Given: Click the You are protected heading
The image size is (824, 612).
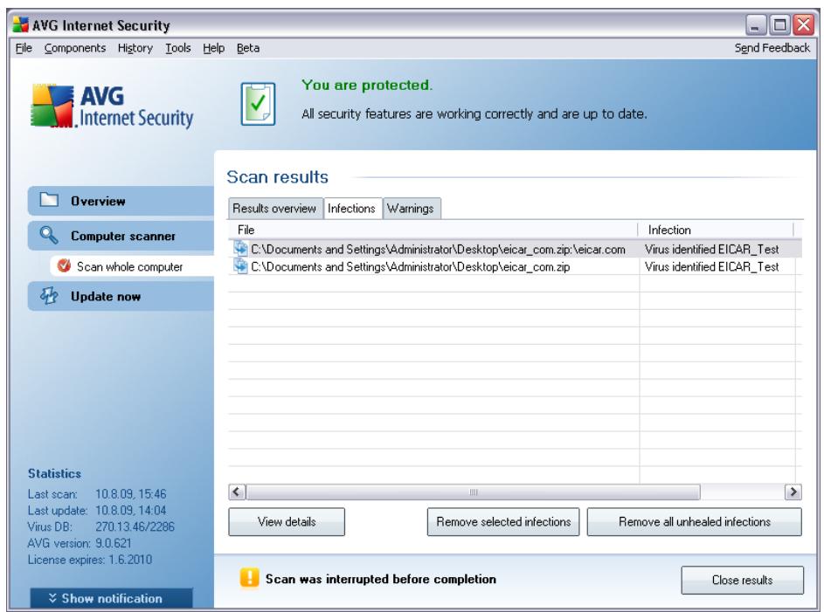Looking at the screenshot, I should [367, 85].
